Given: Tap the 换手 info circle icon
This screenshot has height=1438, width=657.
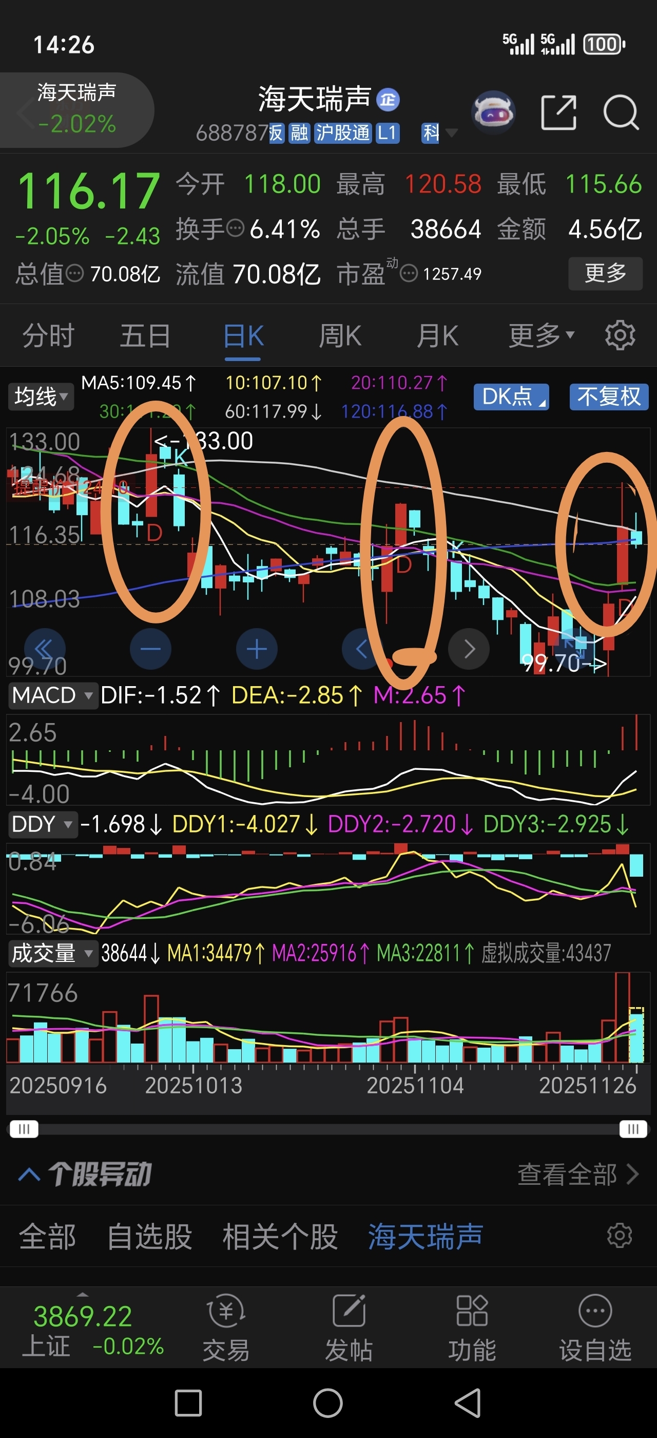Looking at the screenshot, I should [x=236, y=229].
